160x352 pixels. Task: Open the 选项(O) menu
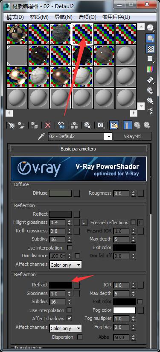(87, 17)
